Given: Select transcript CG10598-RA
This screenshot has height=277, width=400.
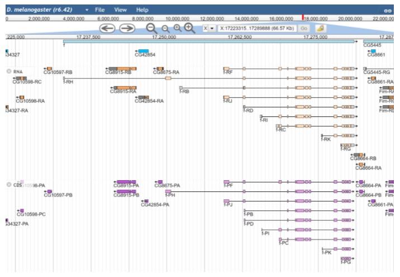Looking at the screenshot, I should tap(22, 97).
